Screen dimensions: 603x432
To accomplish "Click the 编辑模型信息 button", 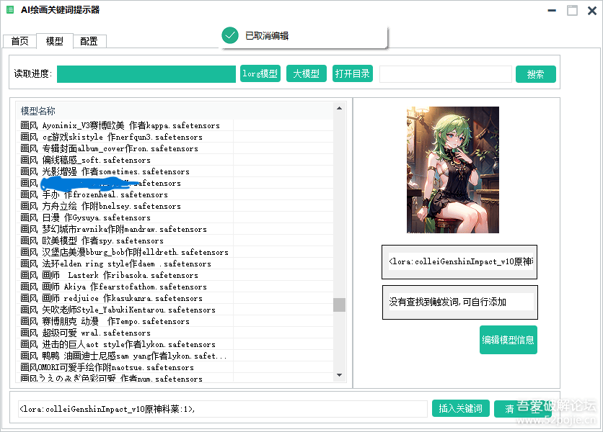I will click(509, 340).
